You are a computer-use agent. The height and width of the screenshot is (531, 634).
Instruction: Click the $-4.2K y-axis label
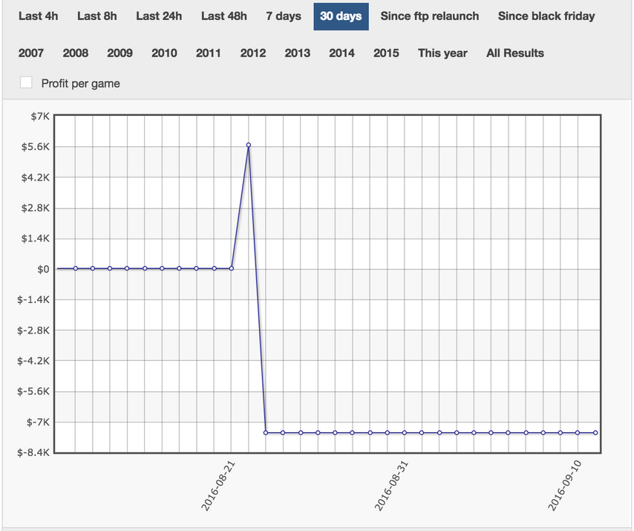pos(33,361)
